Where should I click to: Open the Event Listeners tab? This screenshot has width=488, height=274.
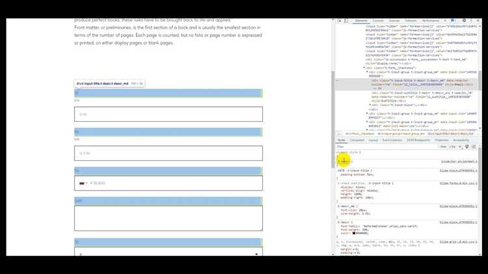pyautogui.click(x=392, y=140)
